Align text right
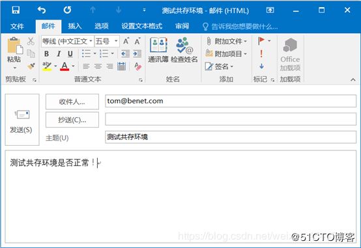 pos(110,66)
